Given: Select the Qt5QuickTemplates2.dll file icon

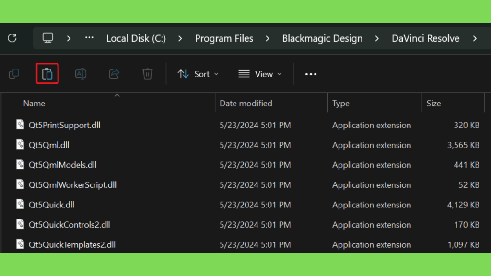Looking at the screenshot, I should (x=20, y=244).
